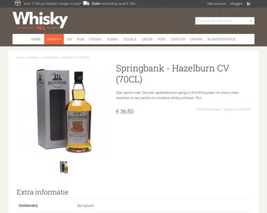
Task: Open the Vodka category
Action: (112, 39)
